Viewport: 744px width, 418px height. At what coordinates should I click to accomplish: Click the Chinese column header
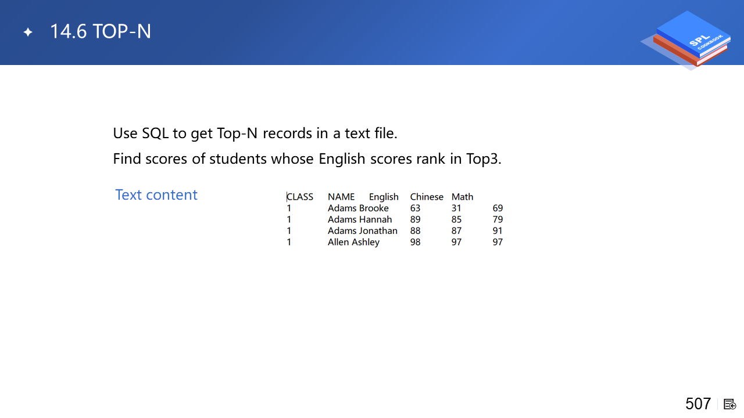tap(427, 197)
